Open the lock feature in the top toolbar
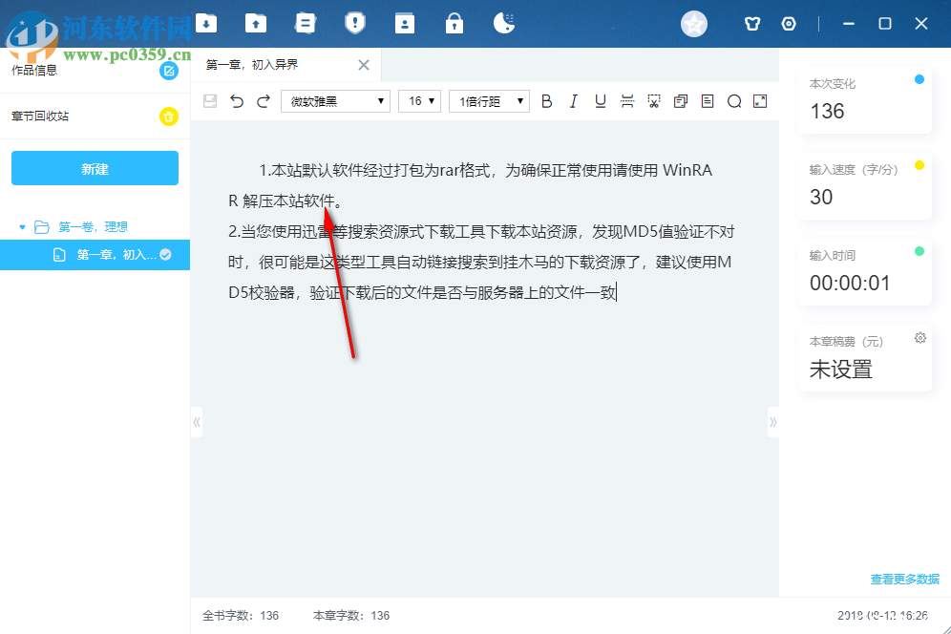951x634 pixels. (x=454, y=23)
